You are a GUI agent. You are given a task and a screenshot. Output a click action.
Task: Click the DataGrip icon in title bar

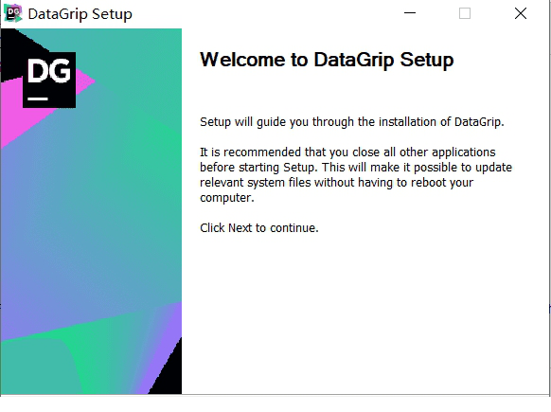[13, 14]
